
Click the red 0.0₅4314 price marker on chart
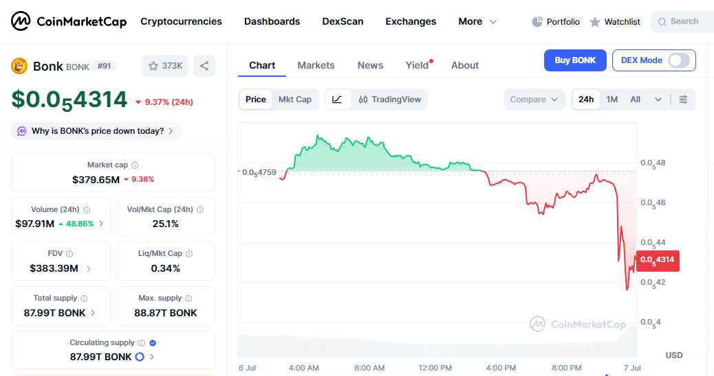click(658, 261)
